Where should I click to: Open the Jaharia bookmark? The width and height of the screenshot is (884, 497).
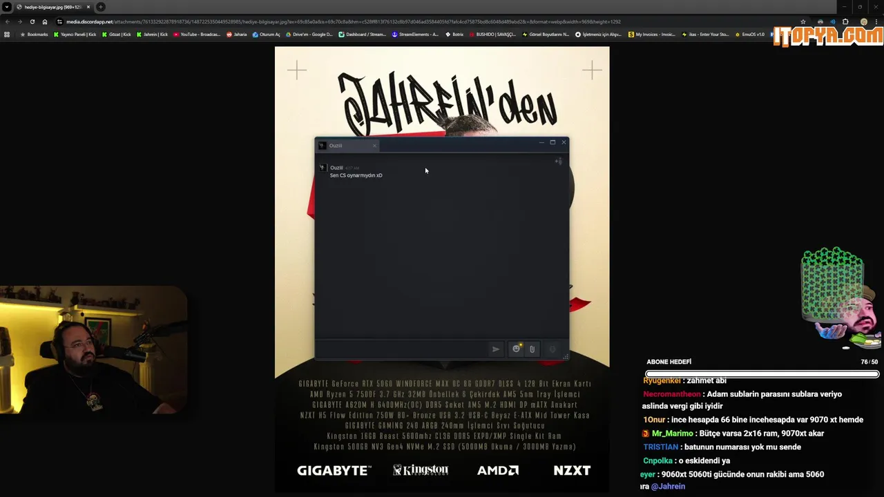click(237, 34)
